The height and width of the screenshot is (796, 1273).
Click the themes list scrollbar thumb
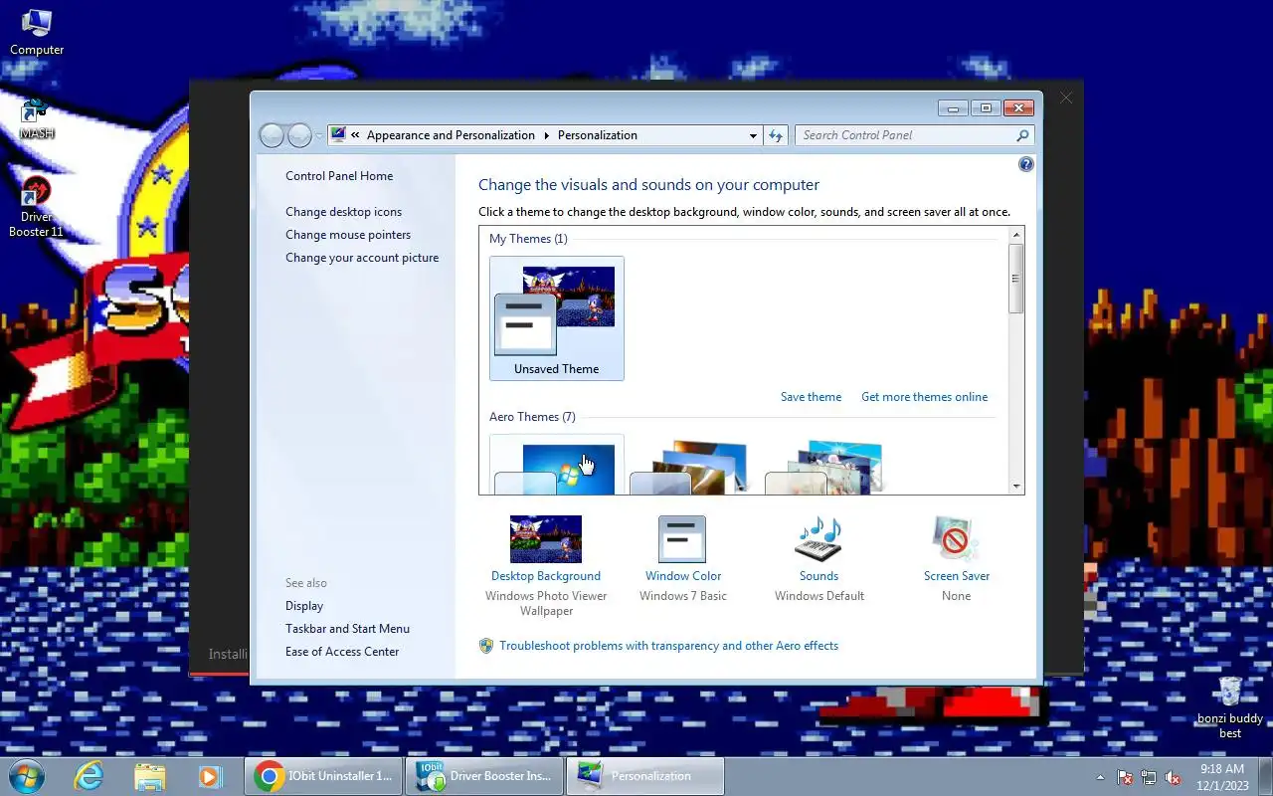coord(1016,279)
